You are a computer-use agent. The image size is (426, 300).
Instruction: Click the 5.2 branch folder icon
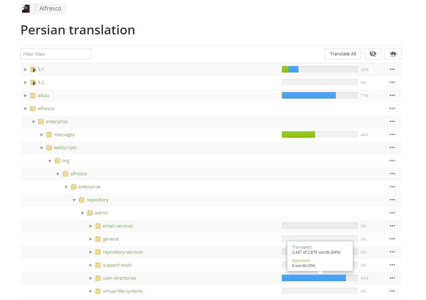(33, 83)
